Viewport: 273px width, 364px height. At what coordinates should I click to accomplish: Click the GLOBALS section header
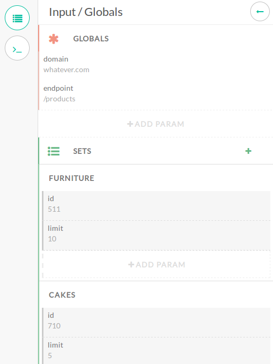[x=91, y=39]
